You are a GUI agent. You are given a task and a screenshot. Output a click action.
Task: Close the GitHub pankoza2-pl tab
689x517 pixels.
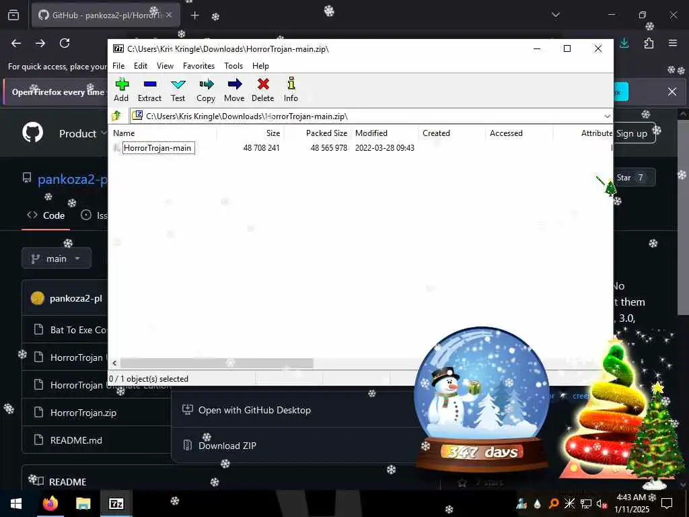coord(169,15)
